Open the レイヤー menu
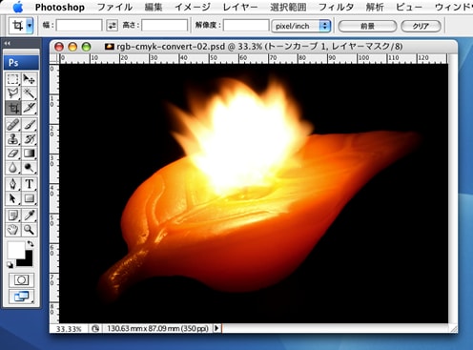Screen dimensions: 473x350 point(240,7)
